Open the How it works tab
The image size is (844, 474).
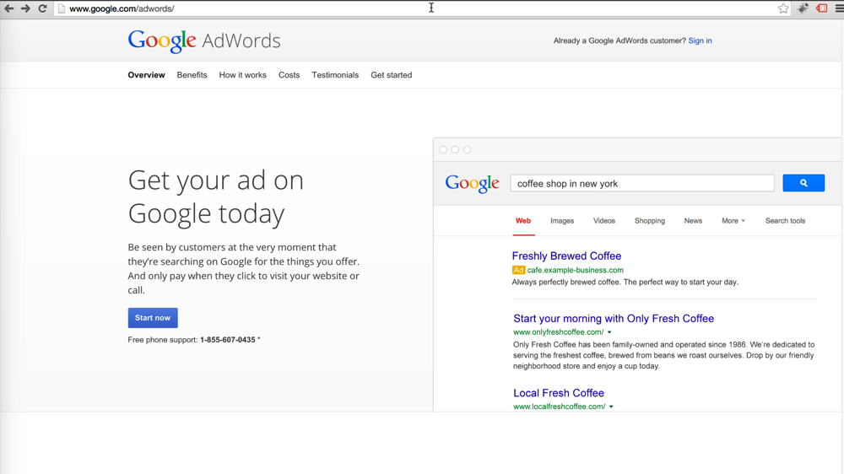[243, 75]
